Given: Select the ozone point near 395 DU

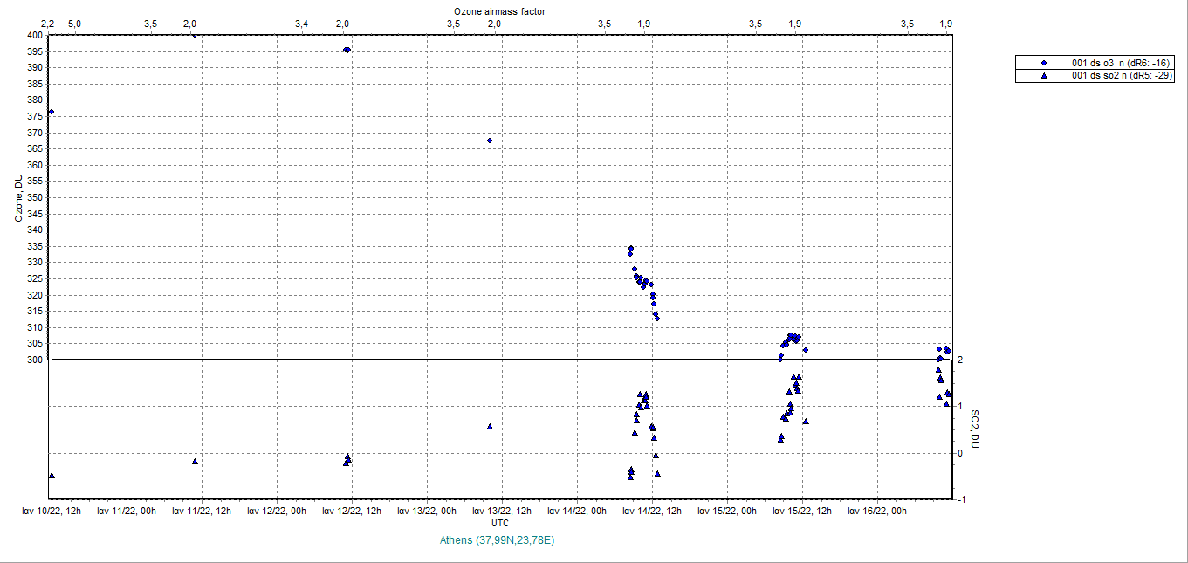Looking at the screenshot, I should pyautogui.click(x=347, y=50).
